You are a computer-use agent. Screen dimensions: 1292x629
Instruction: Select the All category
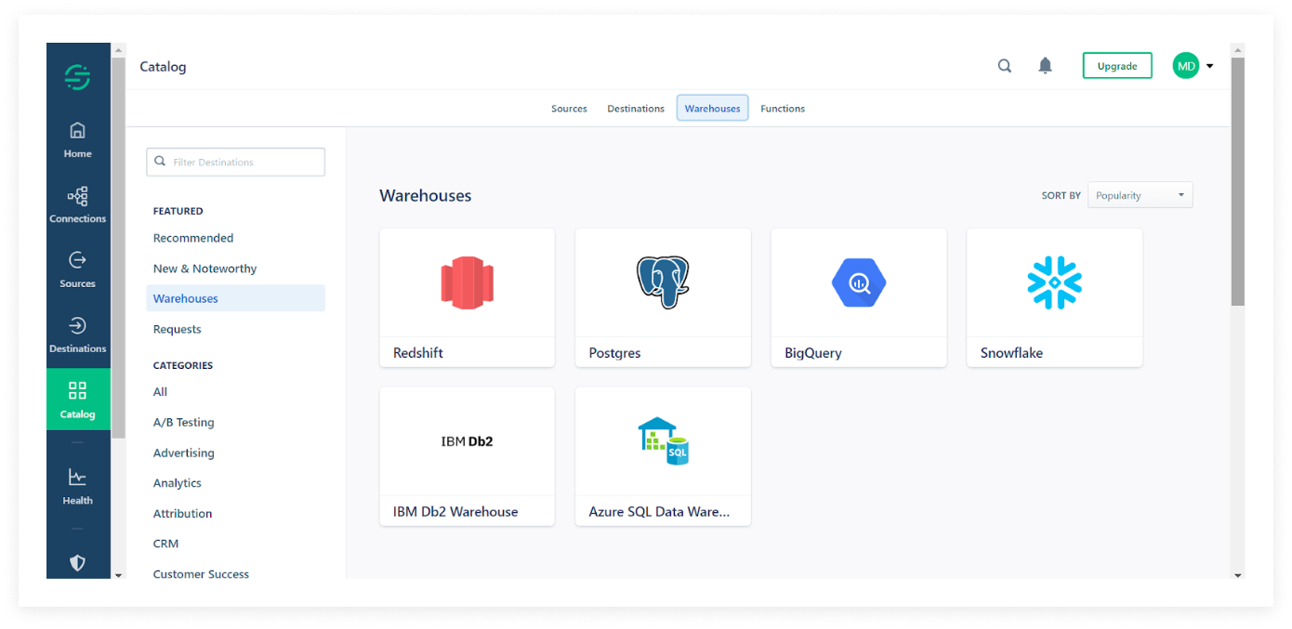[x=160, y=392]
